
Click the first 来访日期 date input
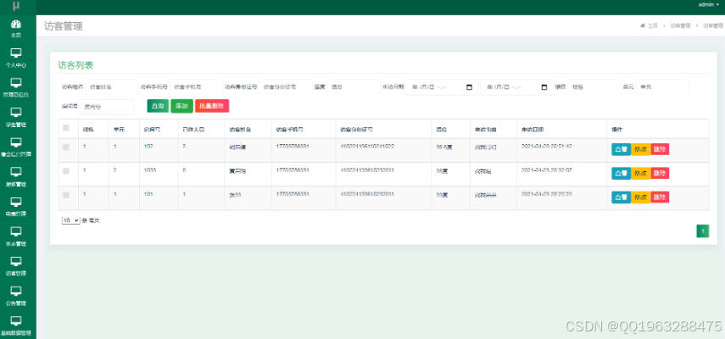coord(442,86)
